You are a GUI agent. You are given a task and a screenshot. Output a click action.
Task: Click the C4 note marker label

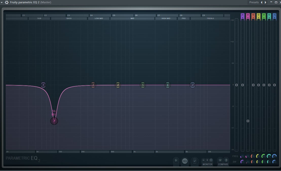[x=91, y=15]
